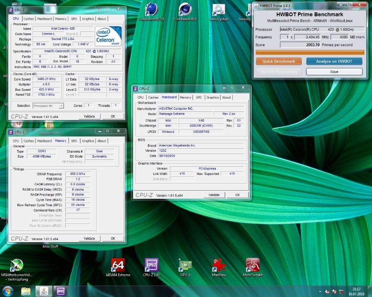The height and width of the screenshot is (297, 372).
Task: Click the DRAM Frequency 850.0 MHz value
Action: click(78, 174)
